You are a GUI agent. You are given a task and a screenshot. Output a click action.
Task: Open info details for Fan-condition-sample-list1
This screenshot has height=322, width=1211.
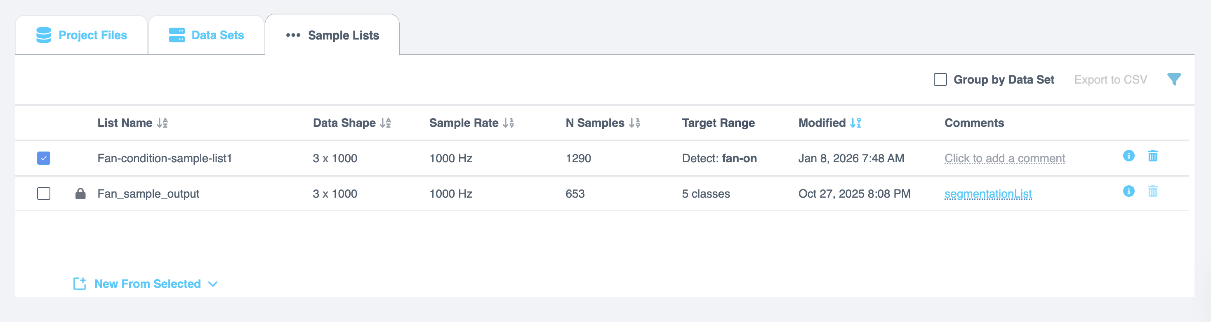[x=1128, y=156]
